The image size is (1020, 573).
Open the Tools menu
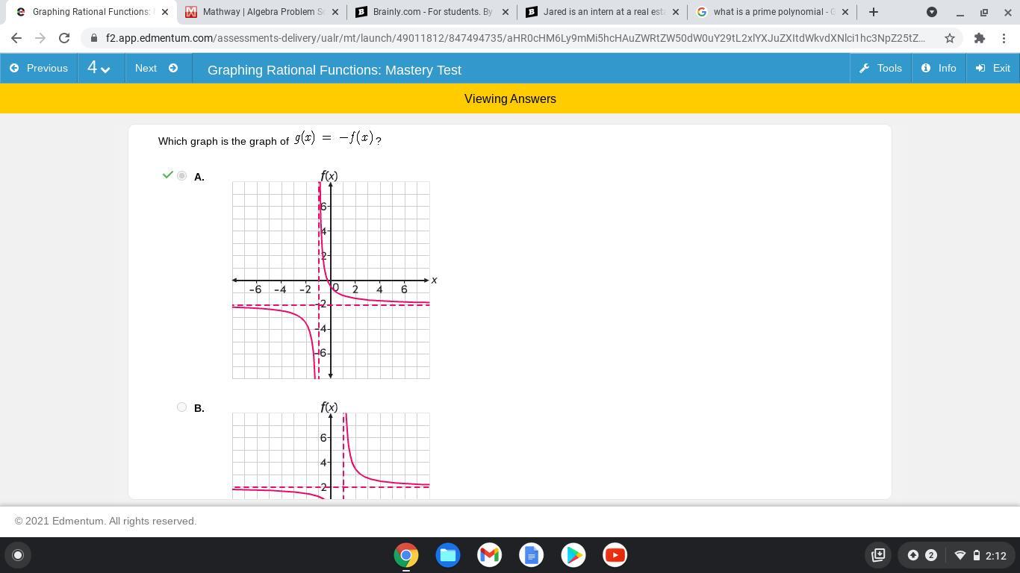[881, 68]
